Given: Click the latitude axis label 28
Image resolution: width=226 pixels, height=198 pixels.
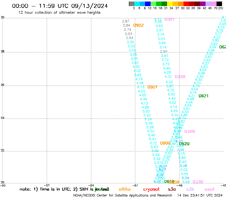Looking at the screenshot, I should (2, 51).
